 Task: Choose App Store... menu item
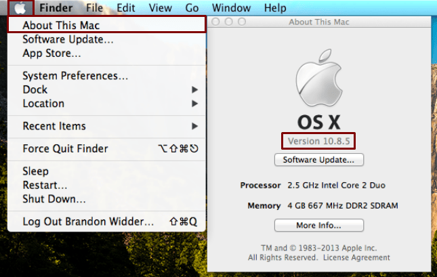click(107, 54)
